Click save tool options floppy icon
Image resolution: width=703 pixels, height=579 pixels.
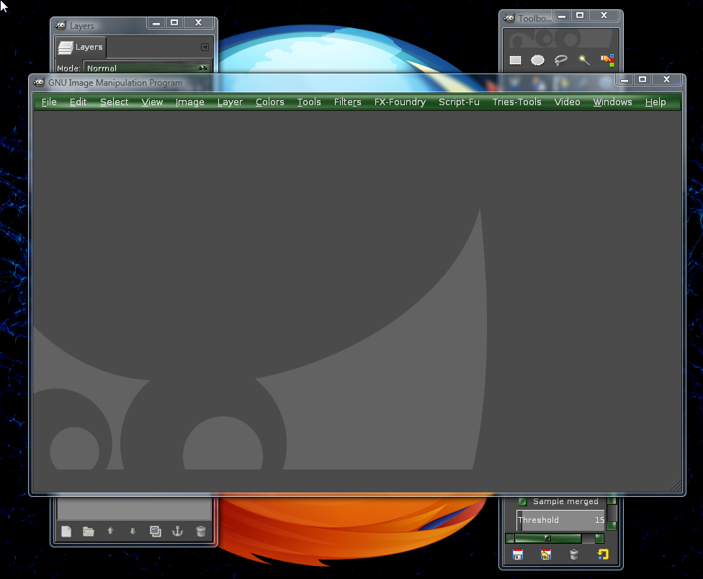(x=518, y=555)
